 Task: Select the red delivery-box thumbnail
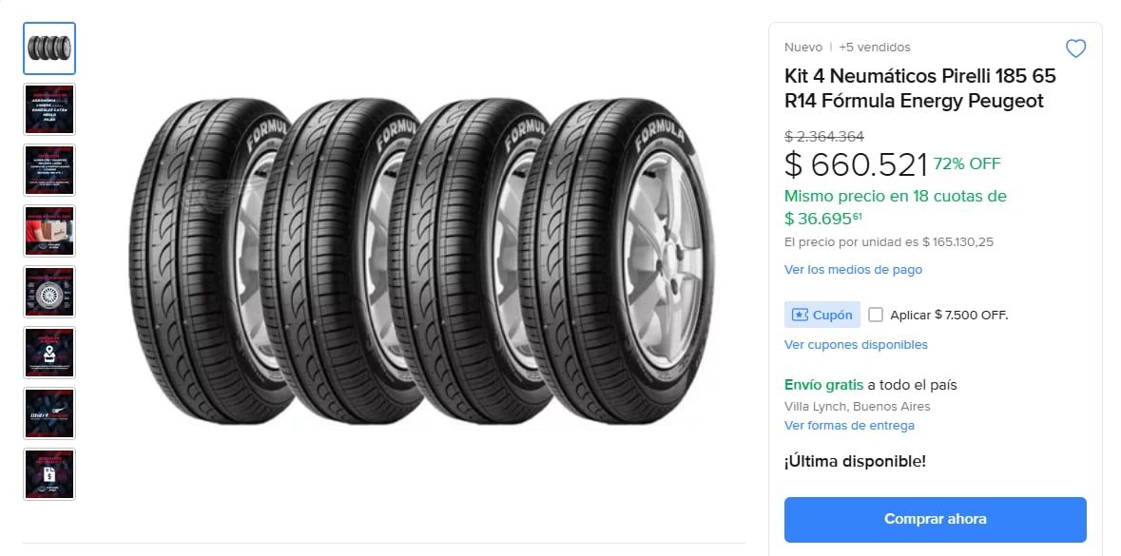[48, 231]
